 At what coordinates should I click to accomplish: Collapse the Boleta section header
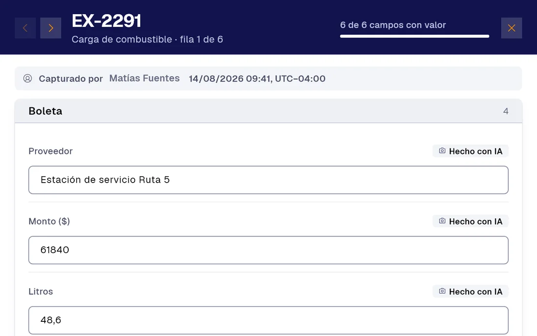click(268, 111)
